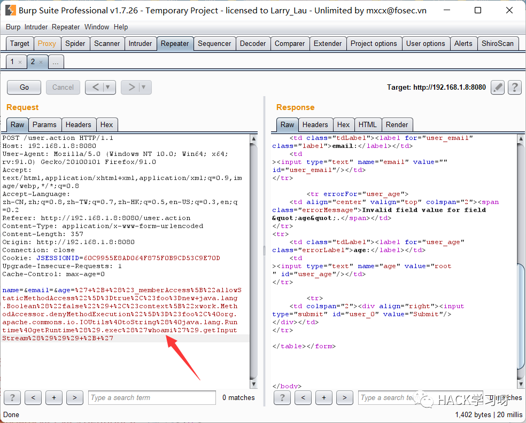Open the Repeater menu

[66, 27]
